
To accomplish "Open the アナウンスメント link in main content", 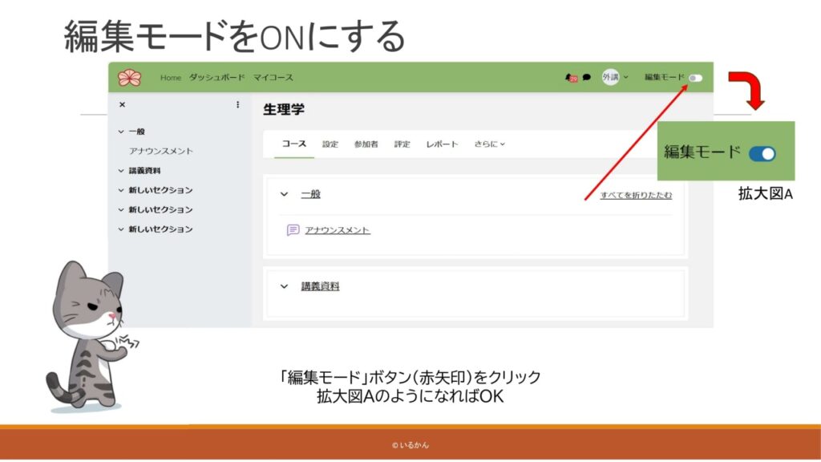I will (x=338, y=230).
